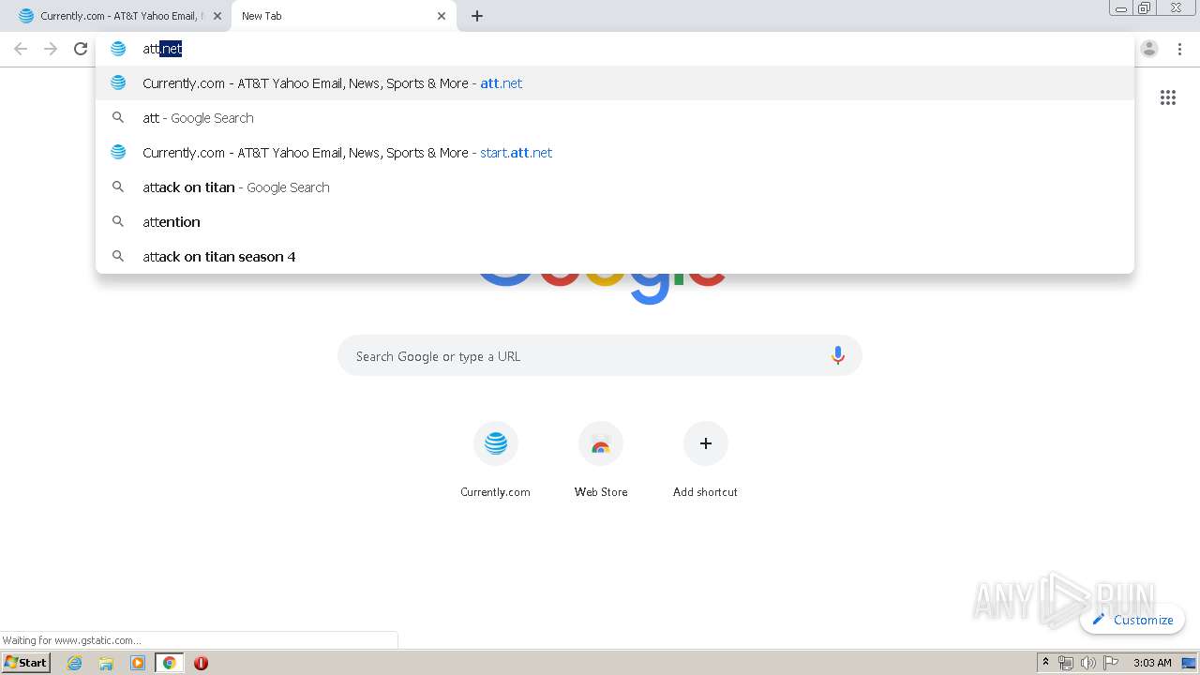
Task: Click the Google search box
Action: (x=600, y=356)
